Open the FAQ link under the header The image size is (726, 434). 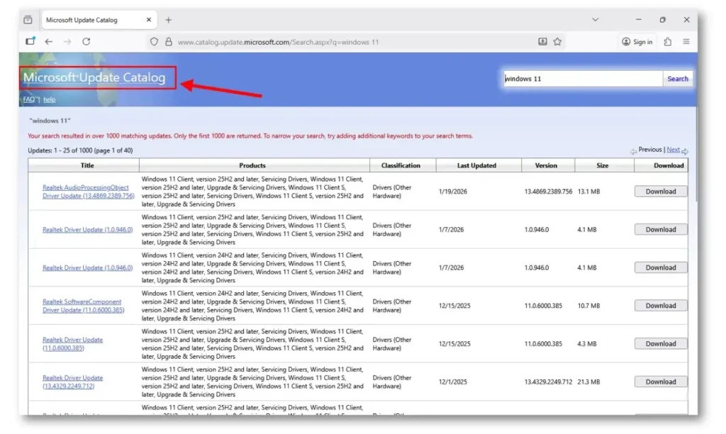pyautogui.click(x=28, y=99)
